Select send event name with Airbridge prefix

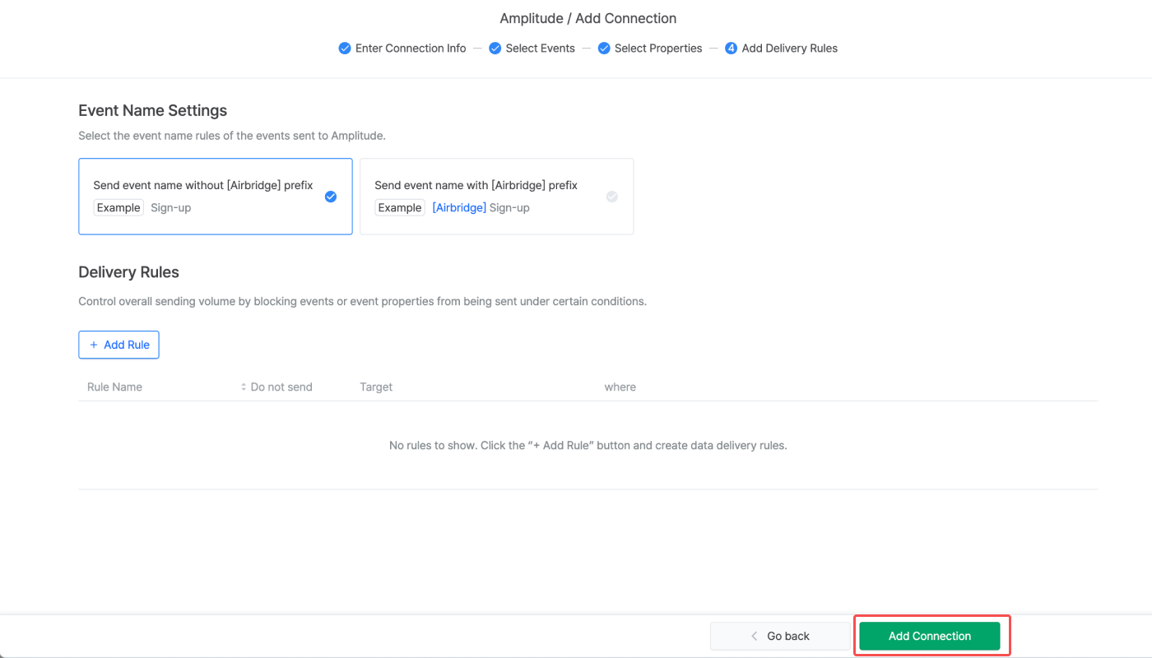497,197
